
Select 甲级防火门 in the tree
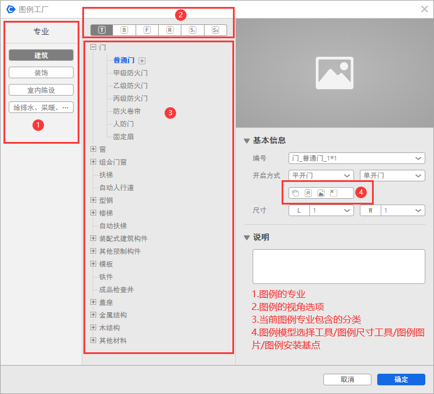[x=130, y=73]
